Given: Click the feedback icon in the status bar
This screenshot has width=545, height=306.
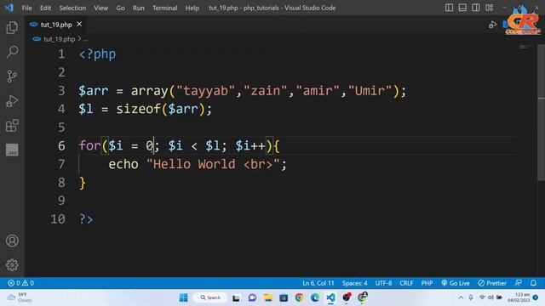Looking at the screenshot, I should (x=519, y=283).
